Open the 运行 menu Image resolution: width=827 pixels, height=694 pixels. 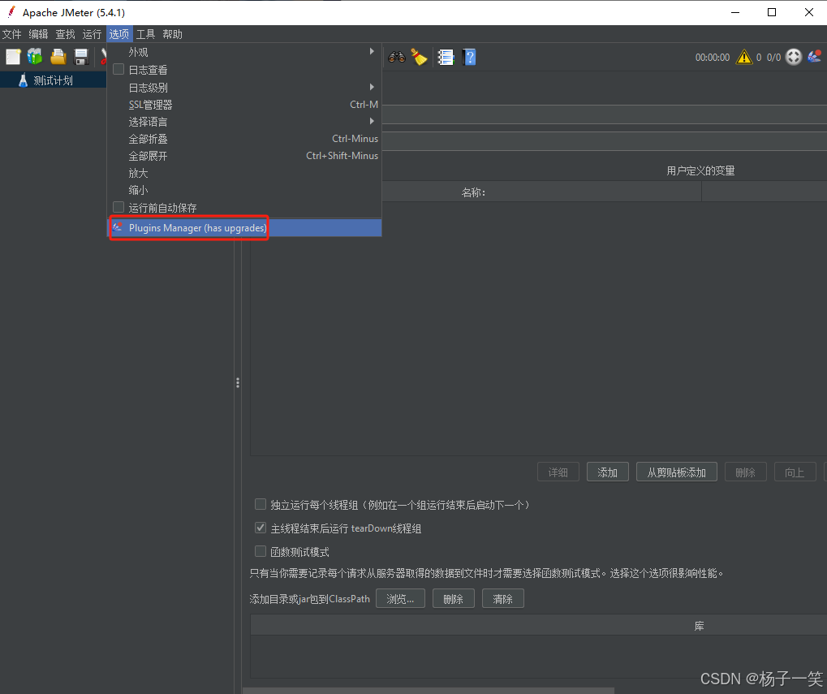click(92, 34)
